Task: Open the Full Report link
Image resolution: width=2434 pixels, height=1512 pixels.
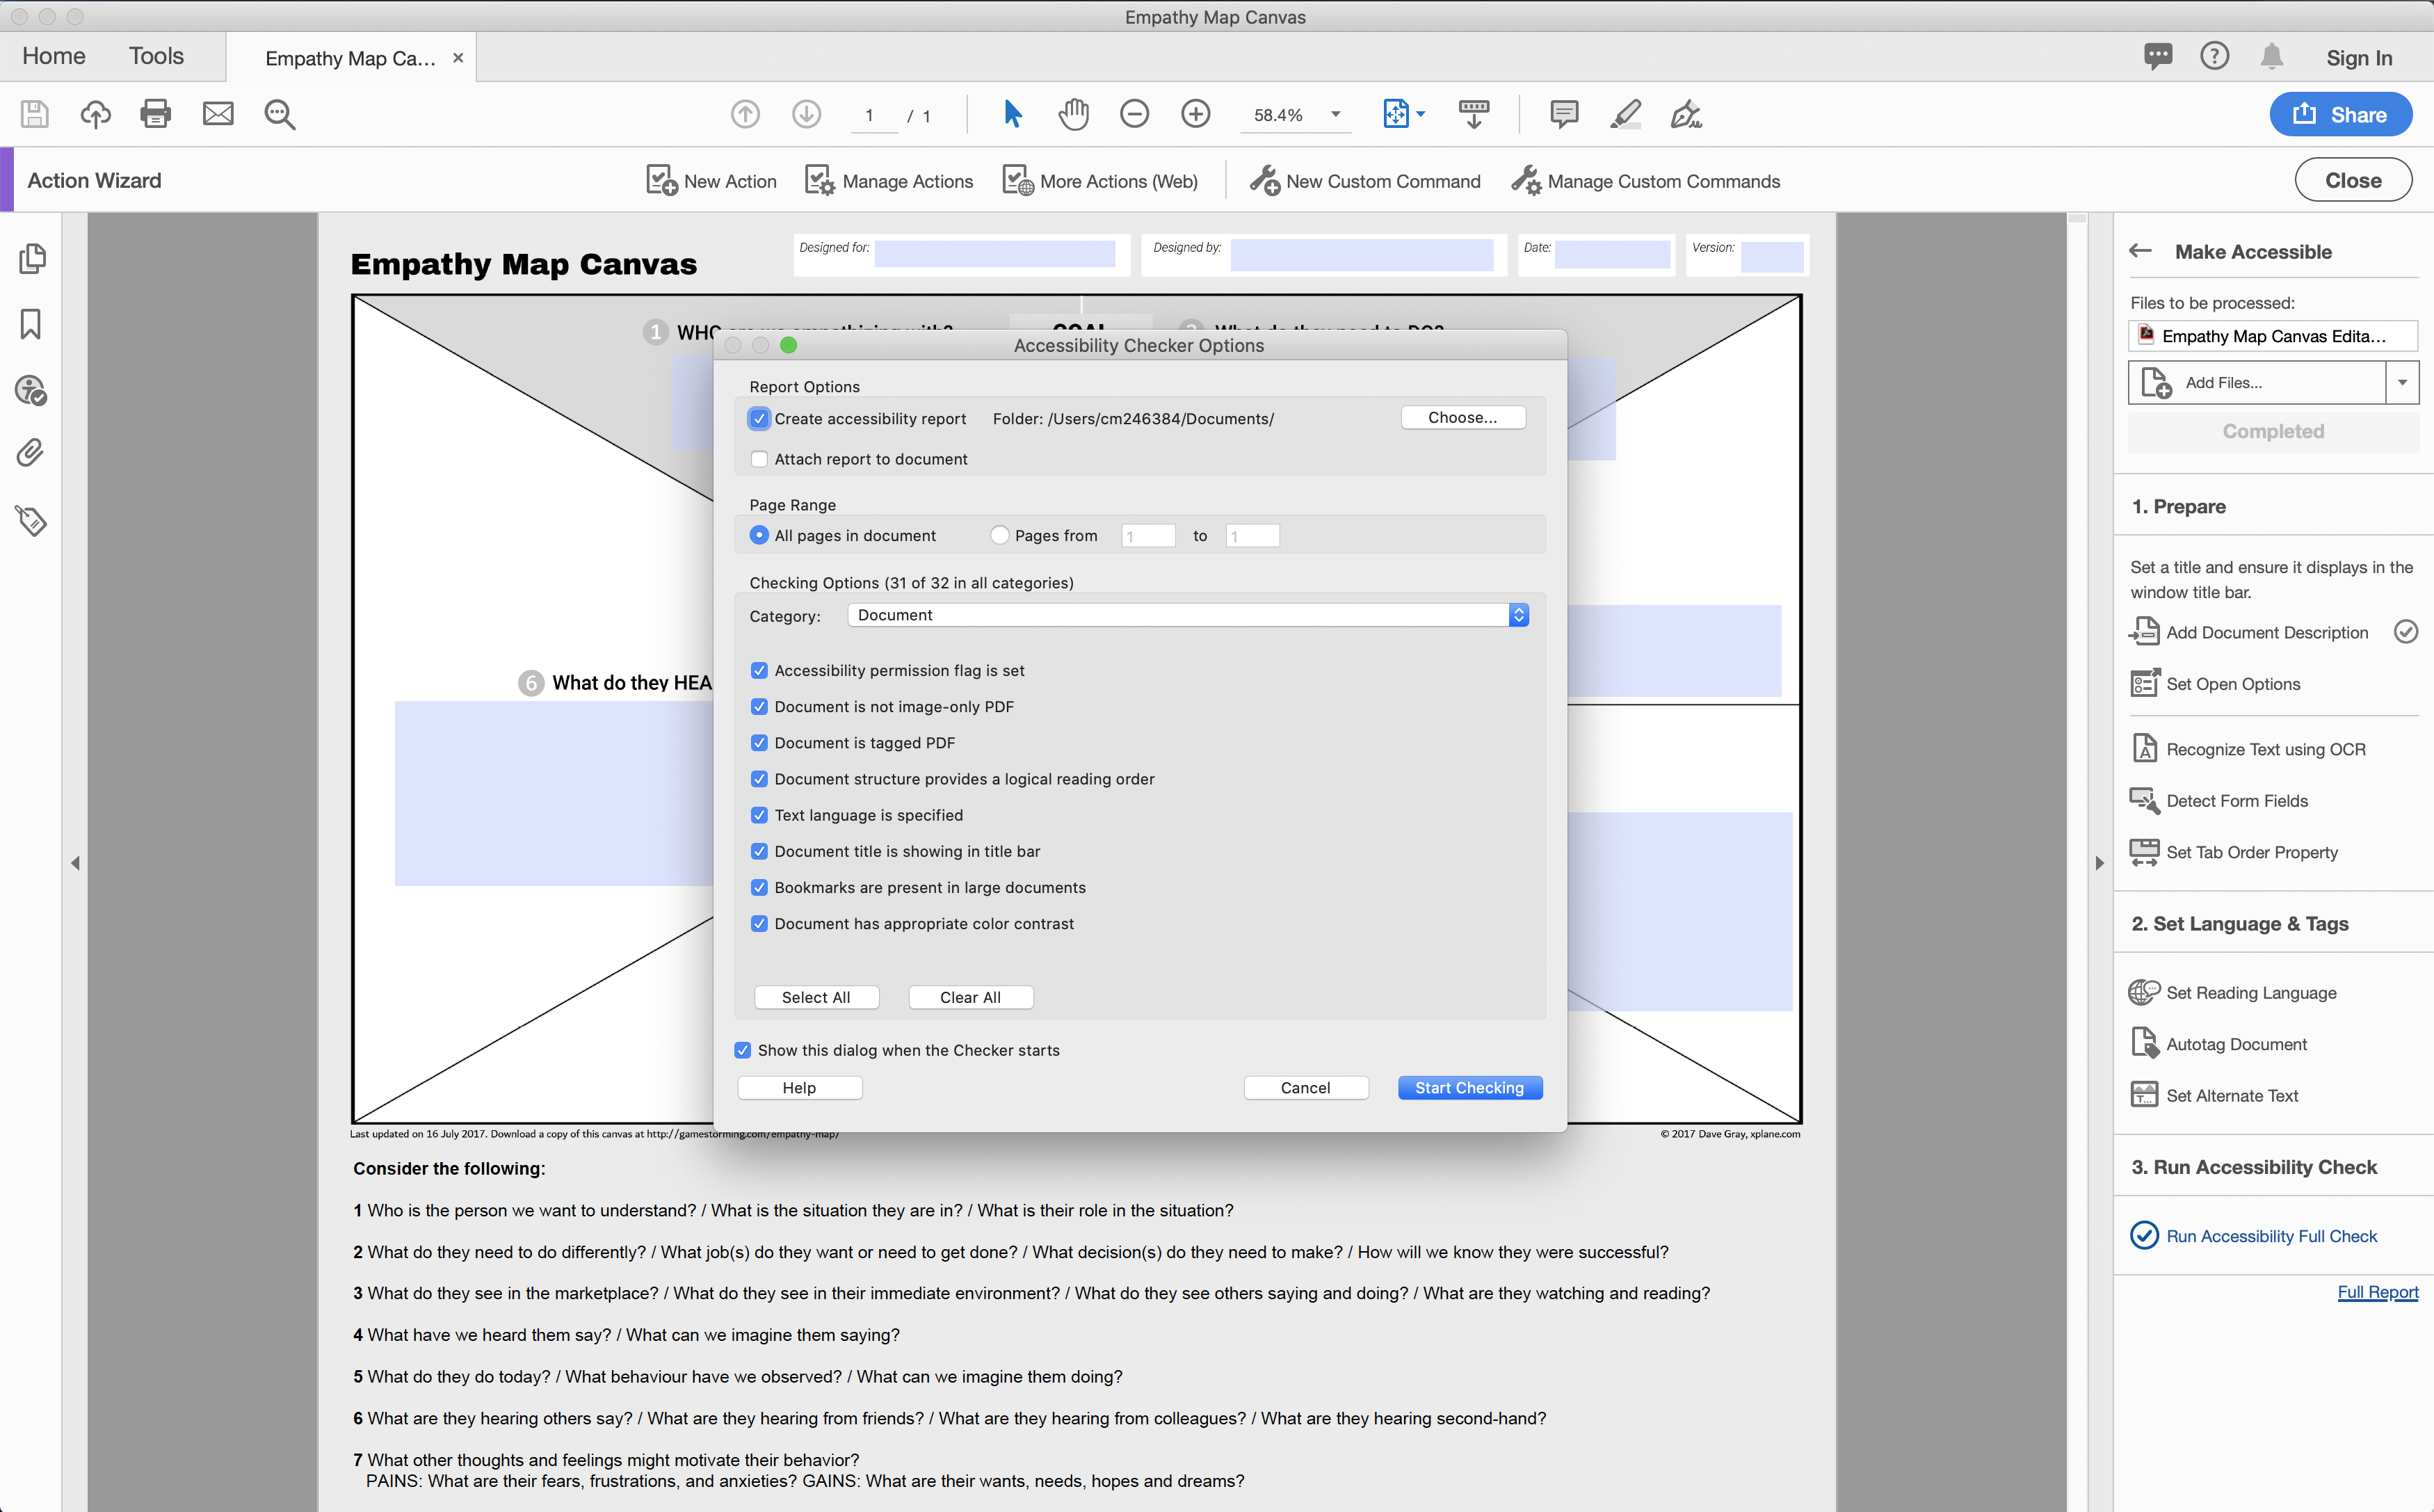Action: 2377,1292
